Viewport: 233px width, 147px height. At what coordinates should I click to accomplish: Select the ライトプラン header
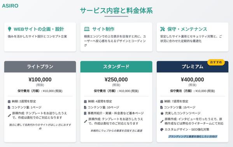click(40, 67)
